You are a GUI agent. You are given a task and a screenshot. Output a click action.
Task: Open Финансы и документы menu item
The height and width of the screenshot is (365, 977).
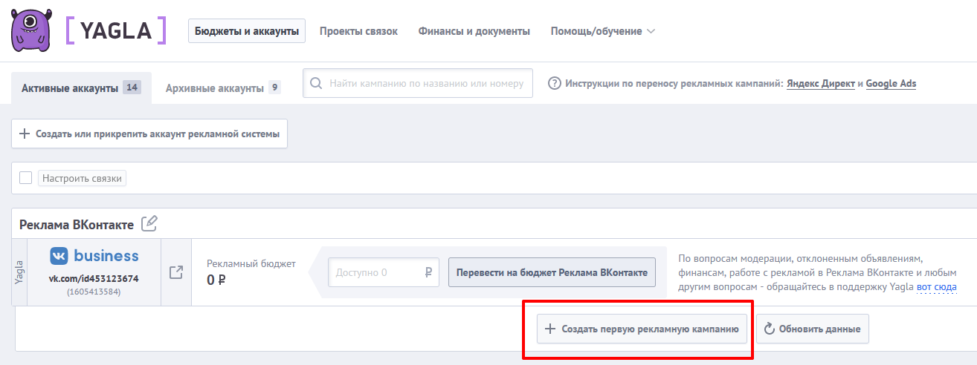point(474,31)
